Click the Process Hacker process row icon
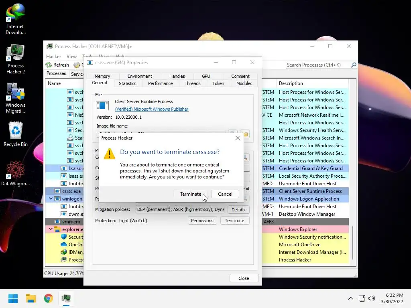 tap(64, 259)
